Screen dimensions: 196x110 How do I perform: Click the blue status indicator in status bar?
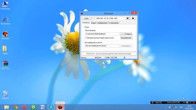click(124, 57)
